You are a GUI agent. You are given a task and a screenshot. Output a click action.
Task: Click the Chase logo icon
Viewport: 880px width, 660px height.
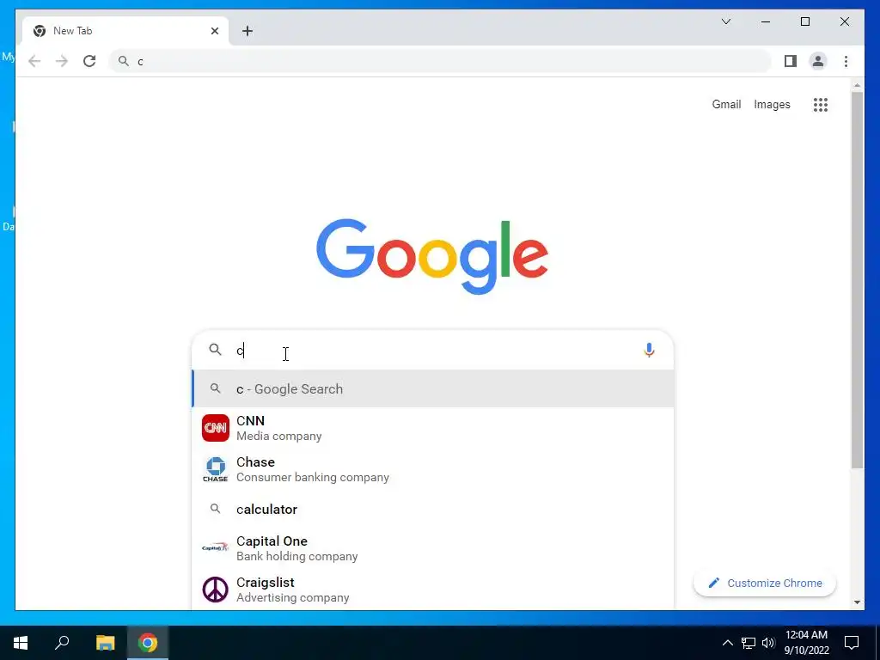coord(216,469)
